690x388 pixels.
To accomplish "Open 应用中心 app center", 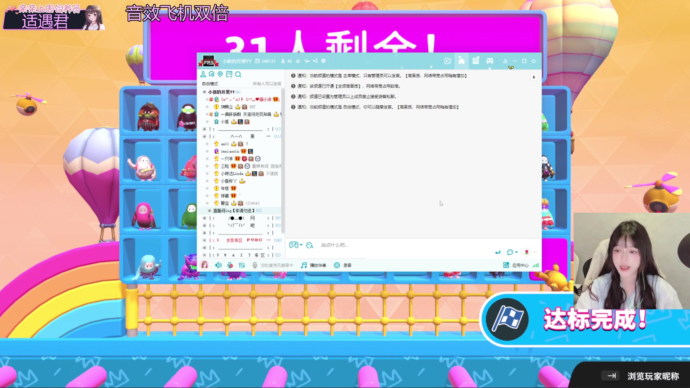I will (x=516, y=265).
